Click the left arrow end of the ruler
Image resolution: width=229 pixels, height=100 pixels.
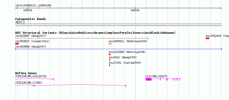click(x=16, y=8)
